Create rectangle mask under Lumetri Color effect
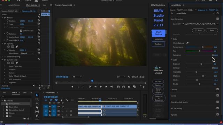Image resolution: width=223 pixels, height=125 pixels. (x=13, y=63)
